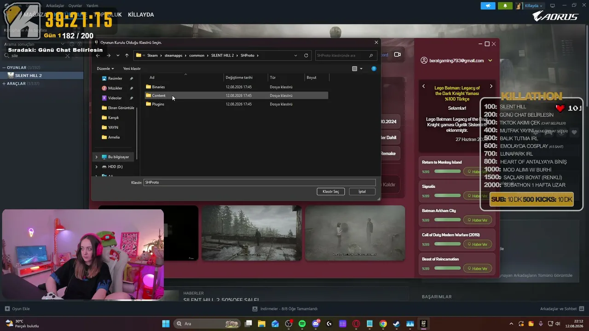This screenshot has height=331, width=589.
Task: Open the account email dropdown in red app
Action: coord(490,61)
